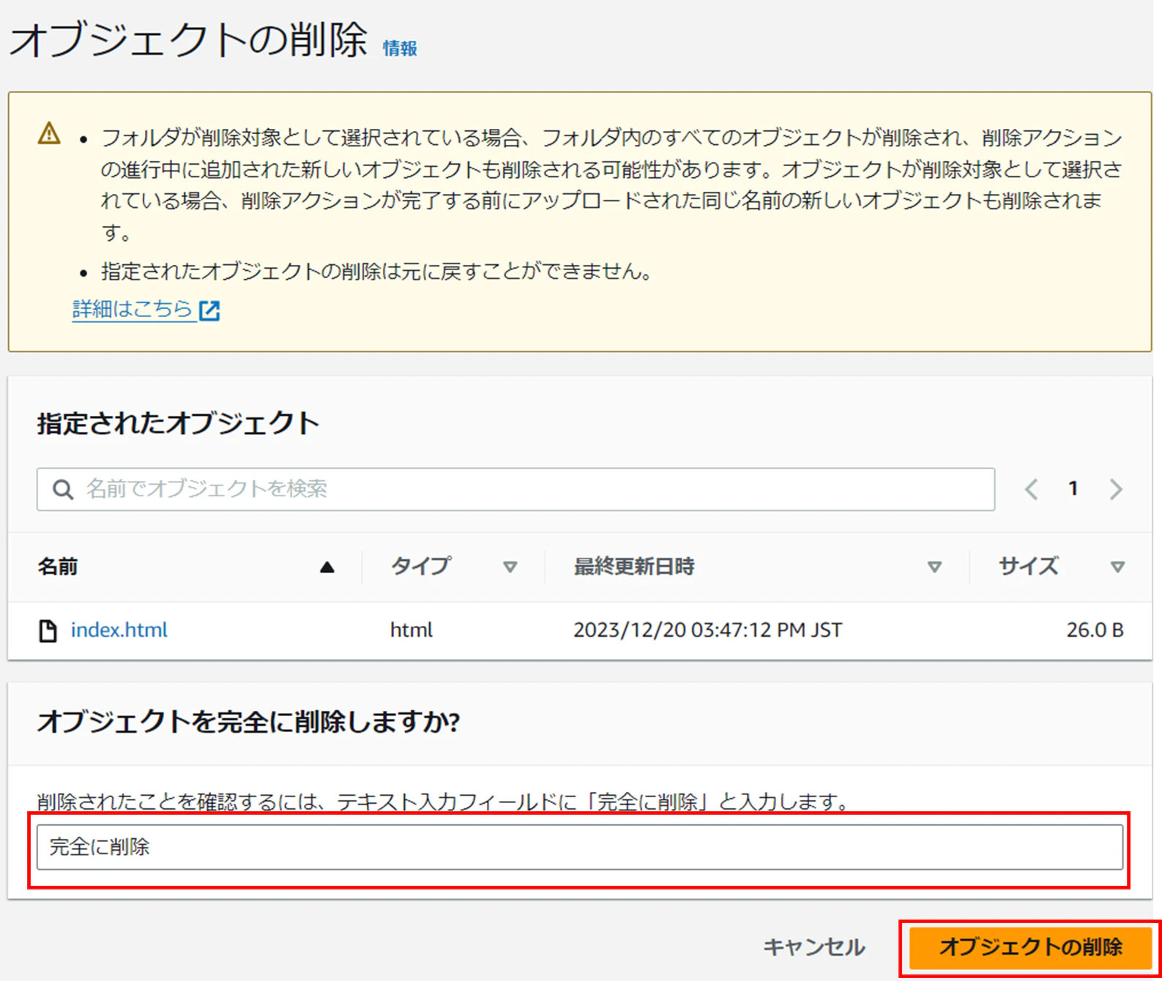Select page number 1 in pagination
1162x981 pixels.
click(x=1073, y=488)
